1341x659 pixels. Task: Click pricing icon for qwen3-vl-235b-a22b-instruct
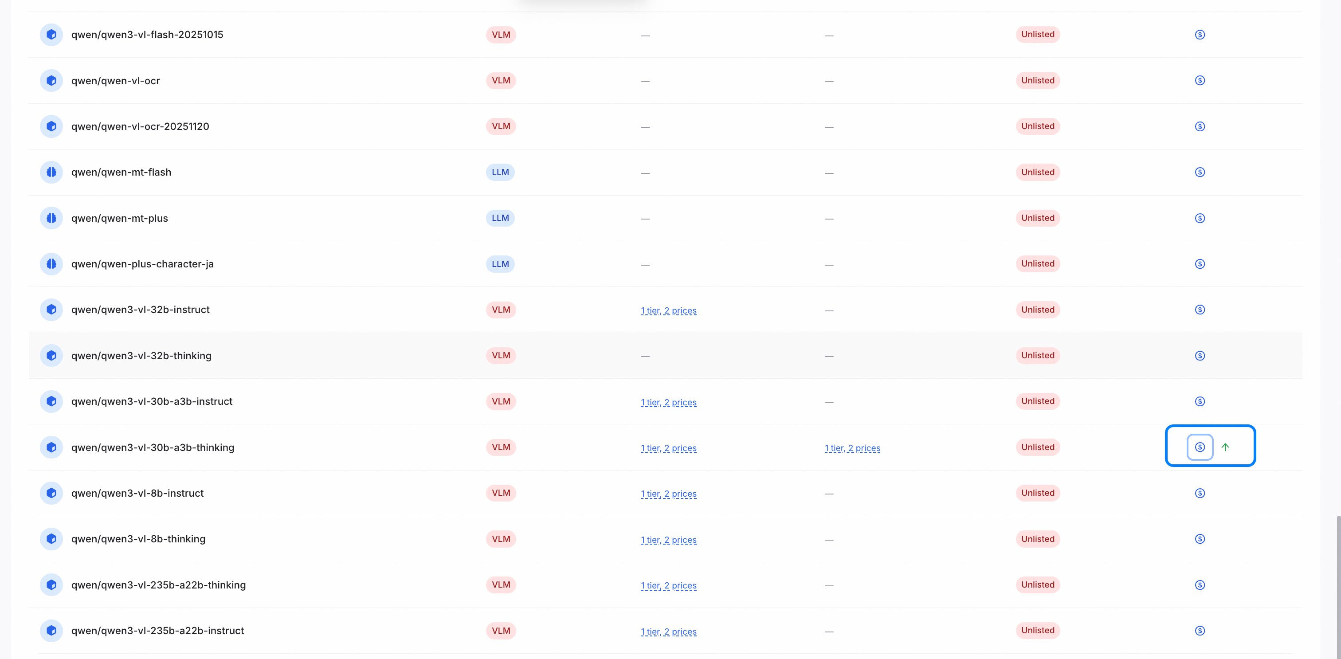tap(1200, 630)
